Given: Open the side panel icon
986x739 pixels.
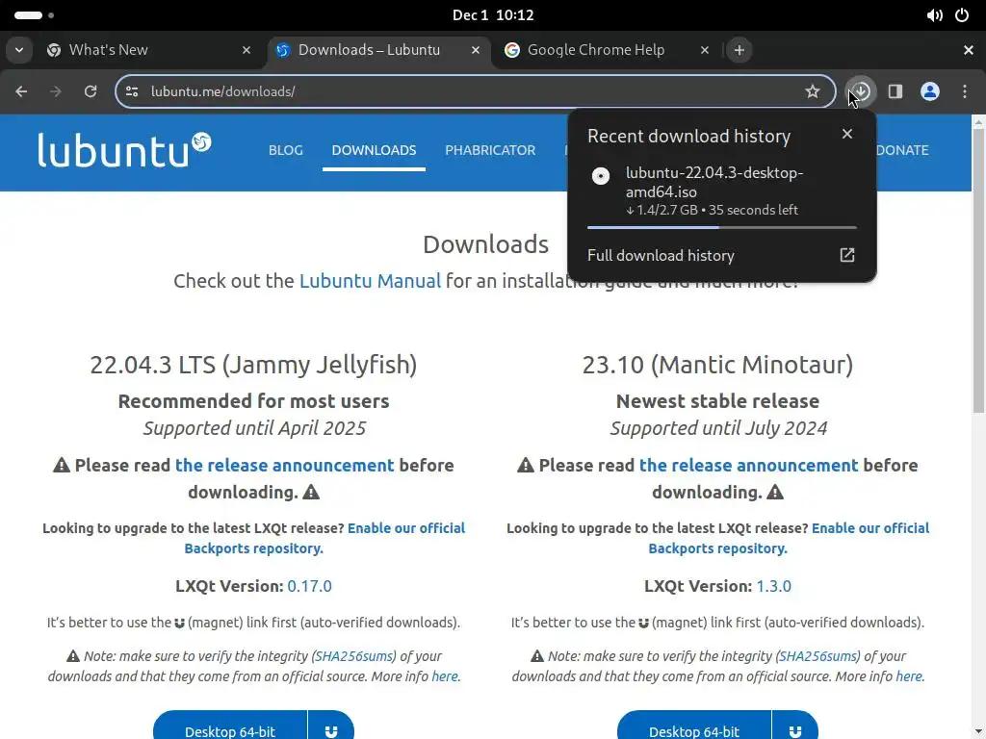Looking at the screenshot, I should [x=895, y=91].
